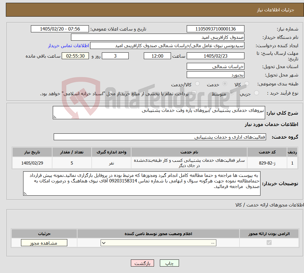Grab resize handle of general description box

tap(55, 117)
